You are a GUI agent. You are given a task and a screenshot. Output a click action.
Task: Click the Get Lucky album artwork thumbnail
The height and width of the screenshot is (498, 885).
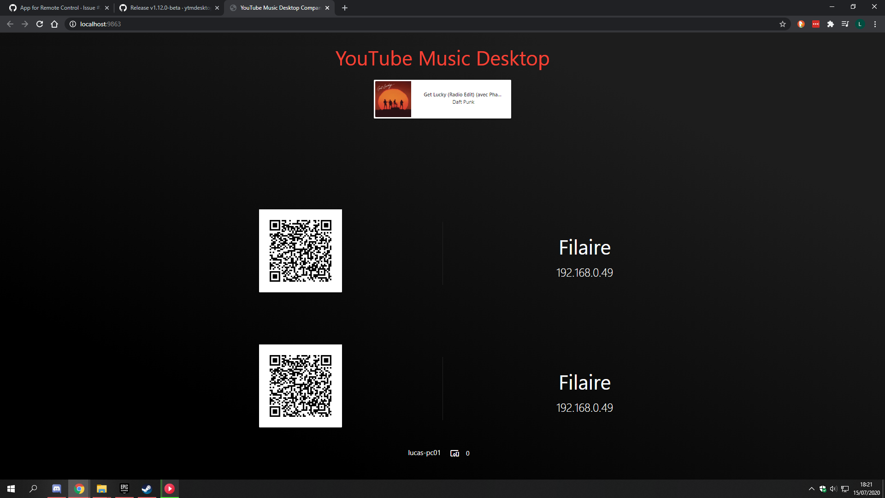(x=393, y=99)
